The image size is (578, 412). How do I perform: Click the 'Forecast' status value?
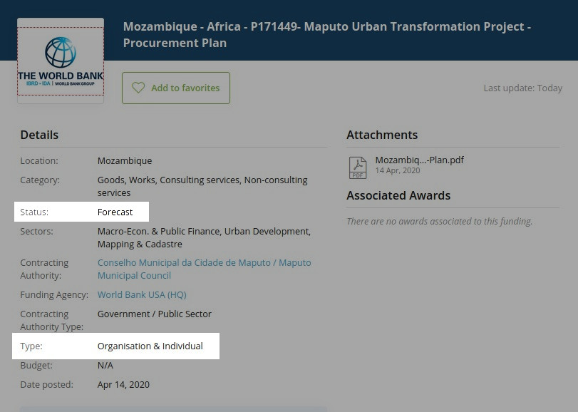coord(115,212)
